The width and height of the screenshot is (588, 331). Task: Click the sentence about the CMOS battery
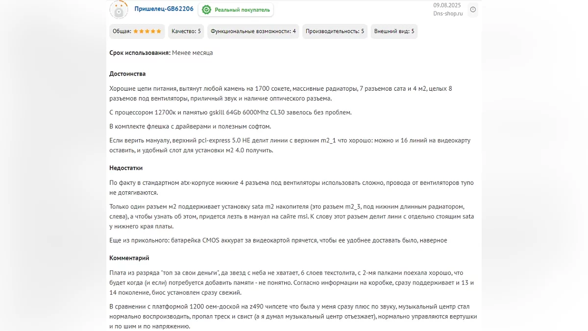tap(278, 240)
